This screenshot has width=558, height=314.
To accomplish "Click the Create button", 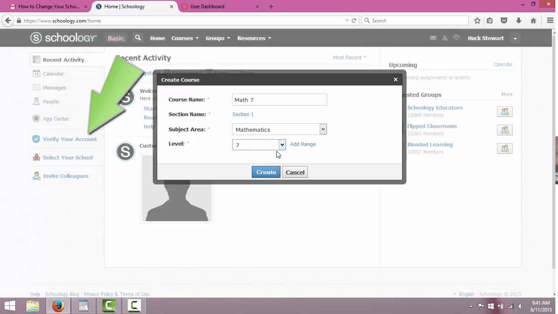I will click(266, 172).
